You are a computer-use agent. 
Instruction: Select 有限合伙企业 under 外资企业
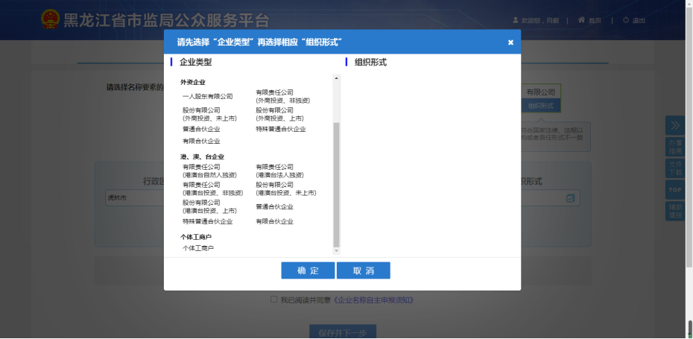tap(201, 142)
